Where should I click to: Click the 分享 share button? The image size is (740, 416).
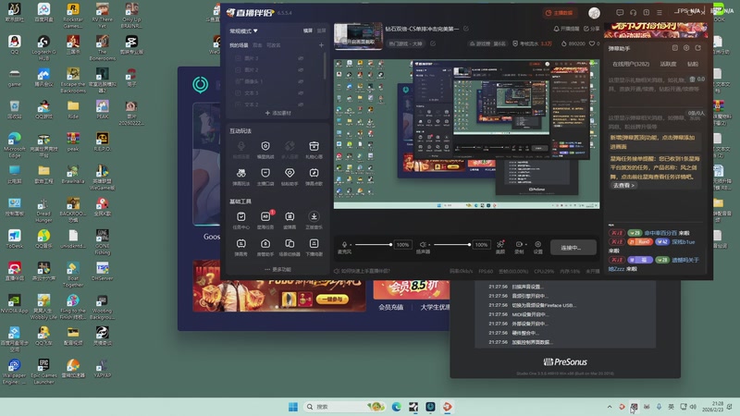[591, 29]
